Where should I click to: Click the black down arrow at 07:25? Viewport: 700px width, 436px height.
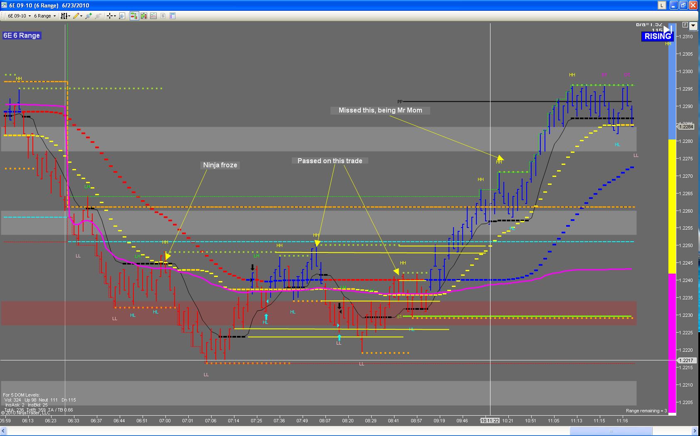click(252, 268)
